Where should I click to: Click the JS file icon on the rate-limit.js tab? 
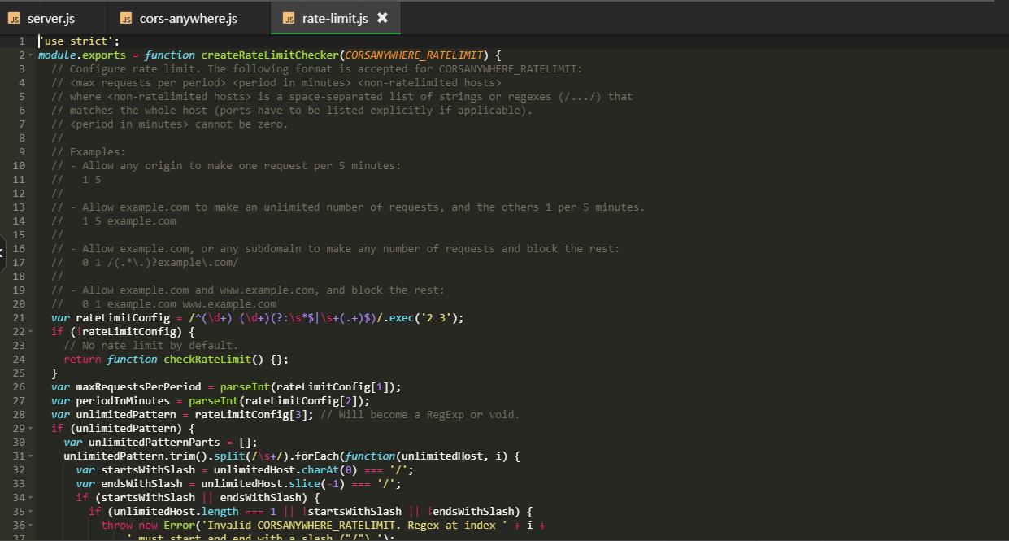point(288,17)
